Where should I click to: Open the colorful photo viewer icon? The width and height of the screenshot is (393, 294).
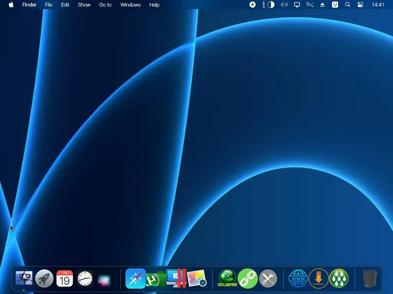[x=197, y=278]
